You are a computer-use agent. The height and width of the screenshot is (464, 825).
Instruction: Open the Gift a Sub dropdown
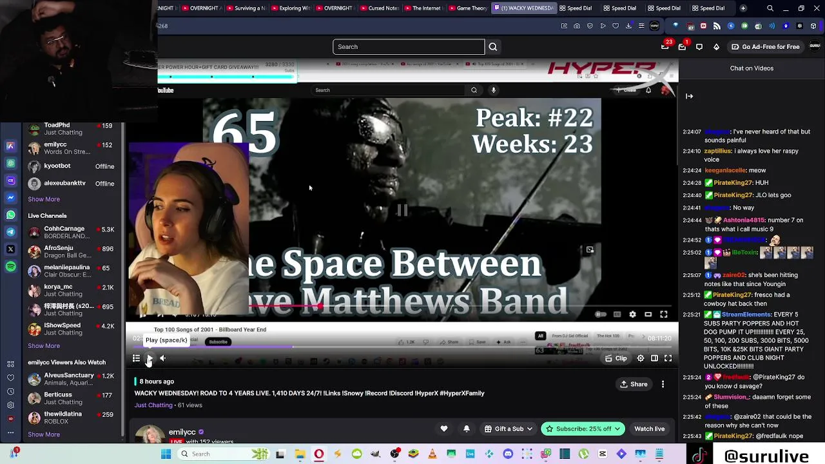tap(509, 429)
